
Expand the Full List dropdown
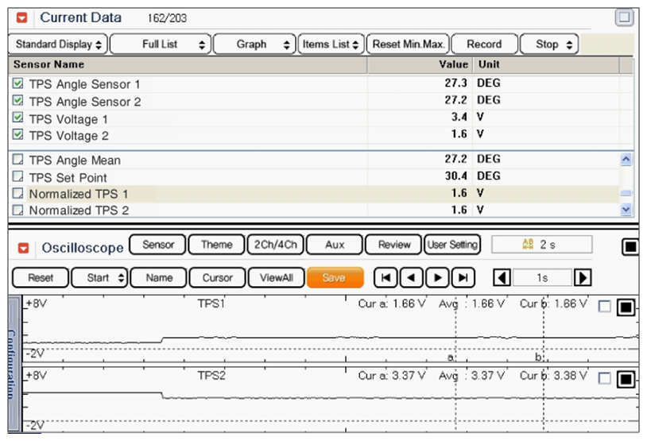pos(161,44)
